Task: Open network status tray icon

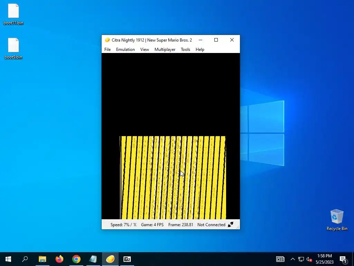Action: pos(301,259)
